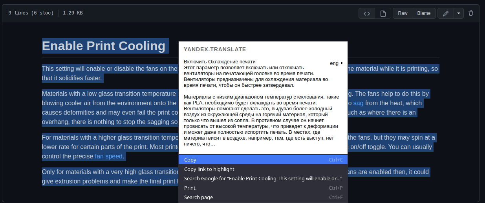Image resolution: width=485 pixels, height=203 pixels.
Task: Click the '9 lines (6 sloc)' file info
Action: 31,13
